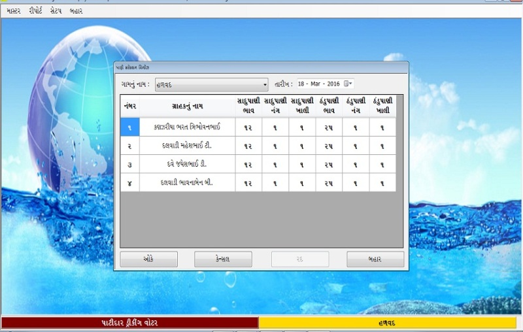The image size is (523, 332).
Task: Open the સેટપ menu
Action: pos(56,11)
